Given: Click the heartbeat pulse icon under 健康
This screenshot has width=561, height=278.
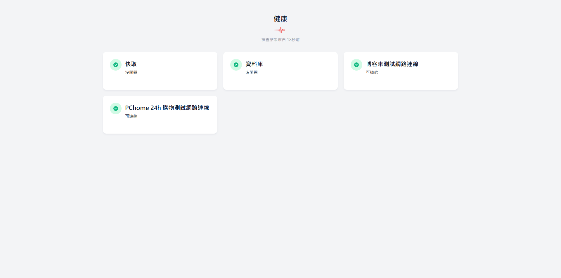Looking at the screenshot, I should point(280,30).
